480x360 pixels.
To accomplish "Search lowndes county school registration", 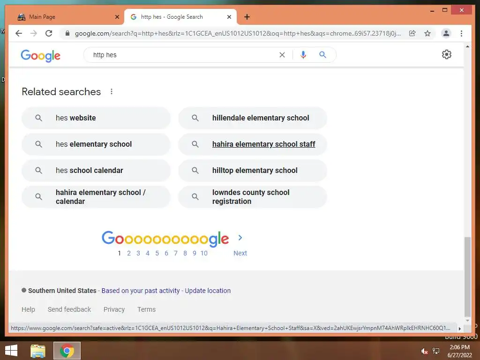I will 253,197.
